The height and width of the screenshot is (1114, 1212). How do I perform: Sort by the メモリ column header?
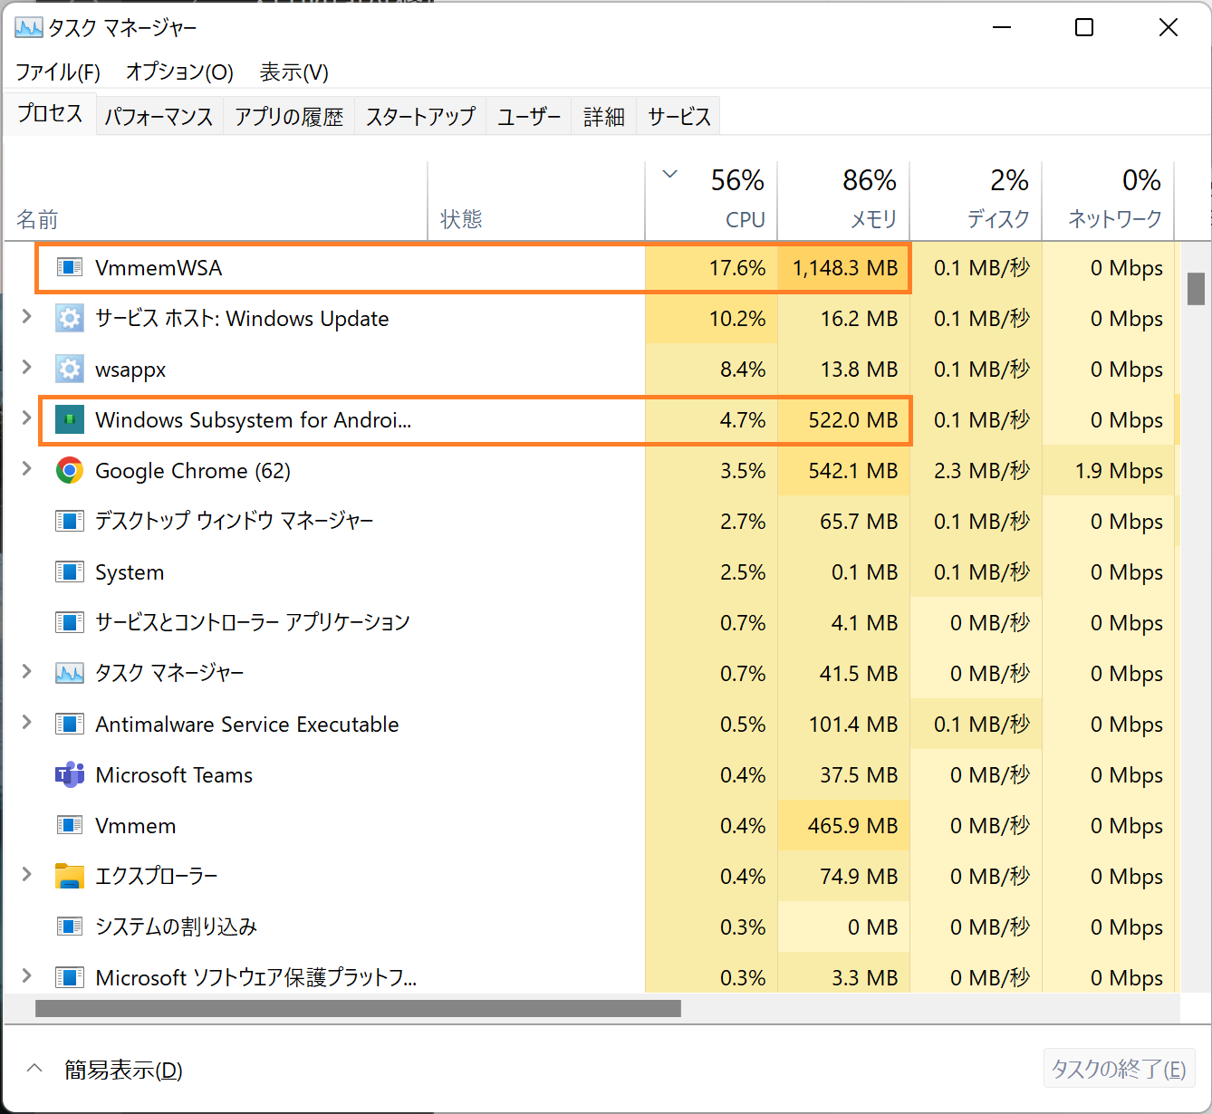843,200
